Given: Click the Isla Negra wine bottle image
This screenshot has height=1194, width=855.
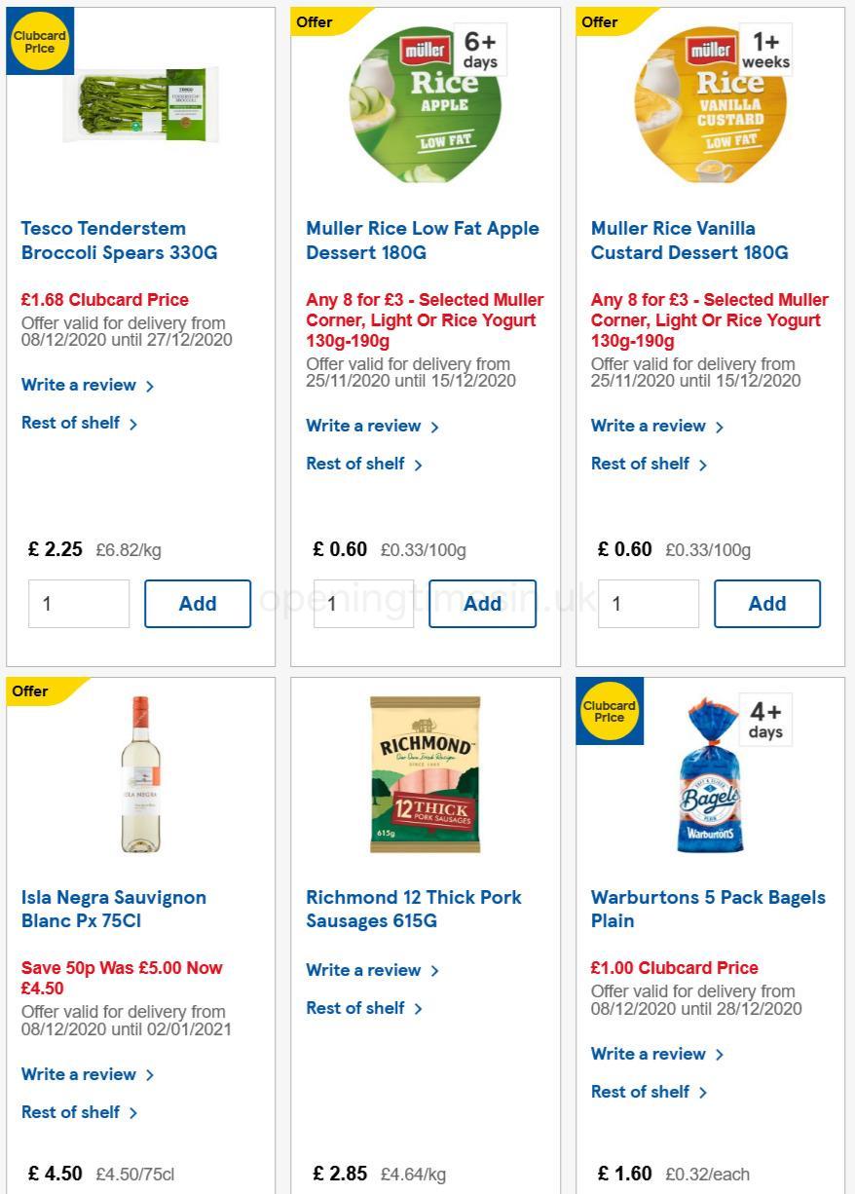Looking at the screenshot, I should tap(140, 774).
